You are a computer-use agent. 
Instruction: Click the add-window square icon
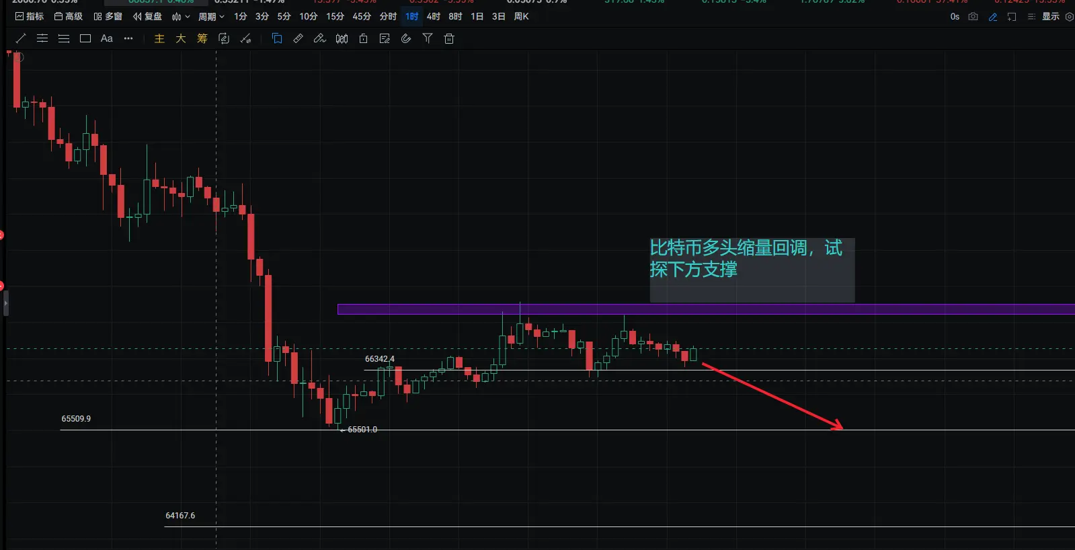(1012, 17)
